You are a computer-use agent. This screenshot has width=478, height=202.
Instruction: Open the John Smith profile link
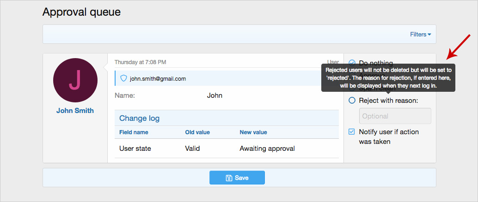[x=75, y=111]
